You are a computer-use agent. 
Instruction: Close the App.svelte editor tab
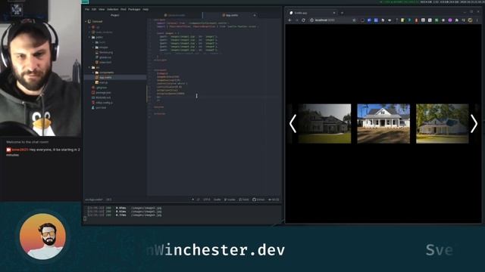[255, 15]
